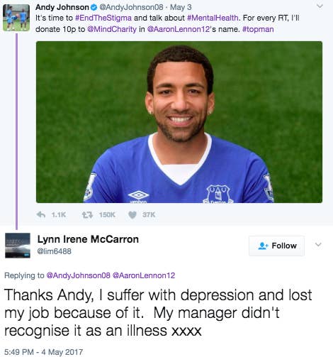Viewport: 333px width, 357px height.
Task: Click the verified badge next to Andy Johnson
Action: click(x=94, y=8)
